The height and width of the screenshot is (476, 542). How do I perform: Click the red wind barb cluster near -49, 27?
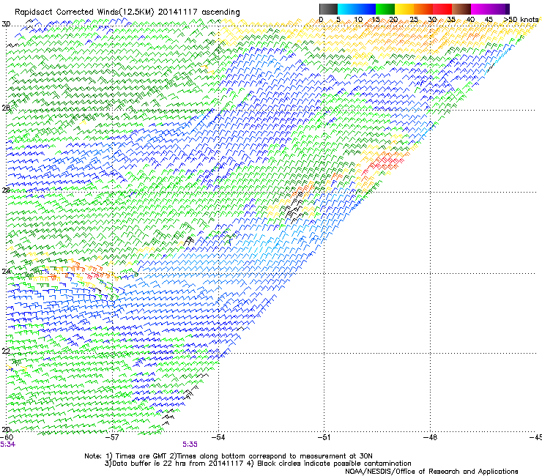(x=384, y=163)
